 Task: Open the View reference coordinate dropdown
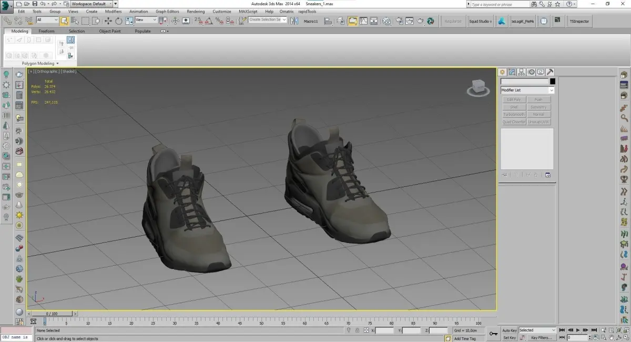point(146,21)
